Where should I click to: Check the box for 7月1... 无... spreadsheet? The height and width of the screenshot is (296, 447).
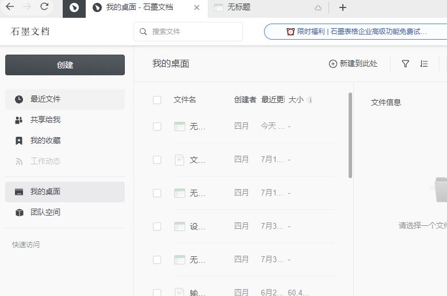(x=157, y=193)
